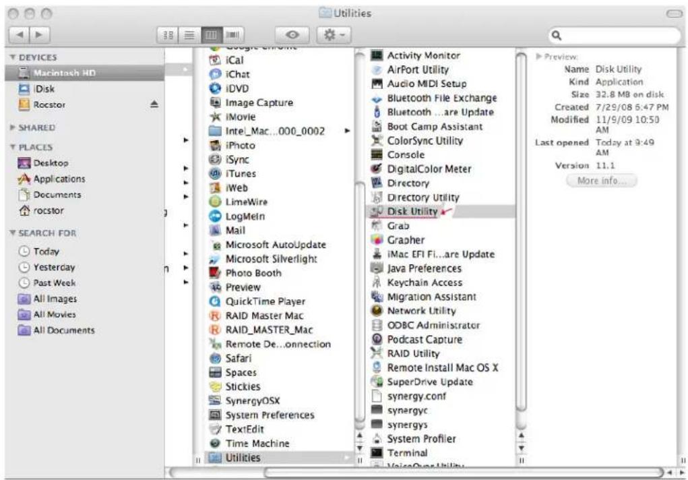
Task: Open iDisk in sidebar
Action: tap(37, 89)
